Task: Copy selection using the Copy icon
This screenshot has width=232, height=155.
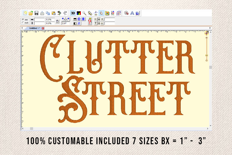Action: tap(48, 13)
